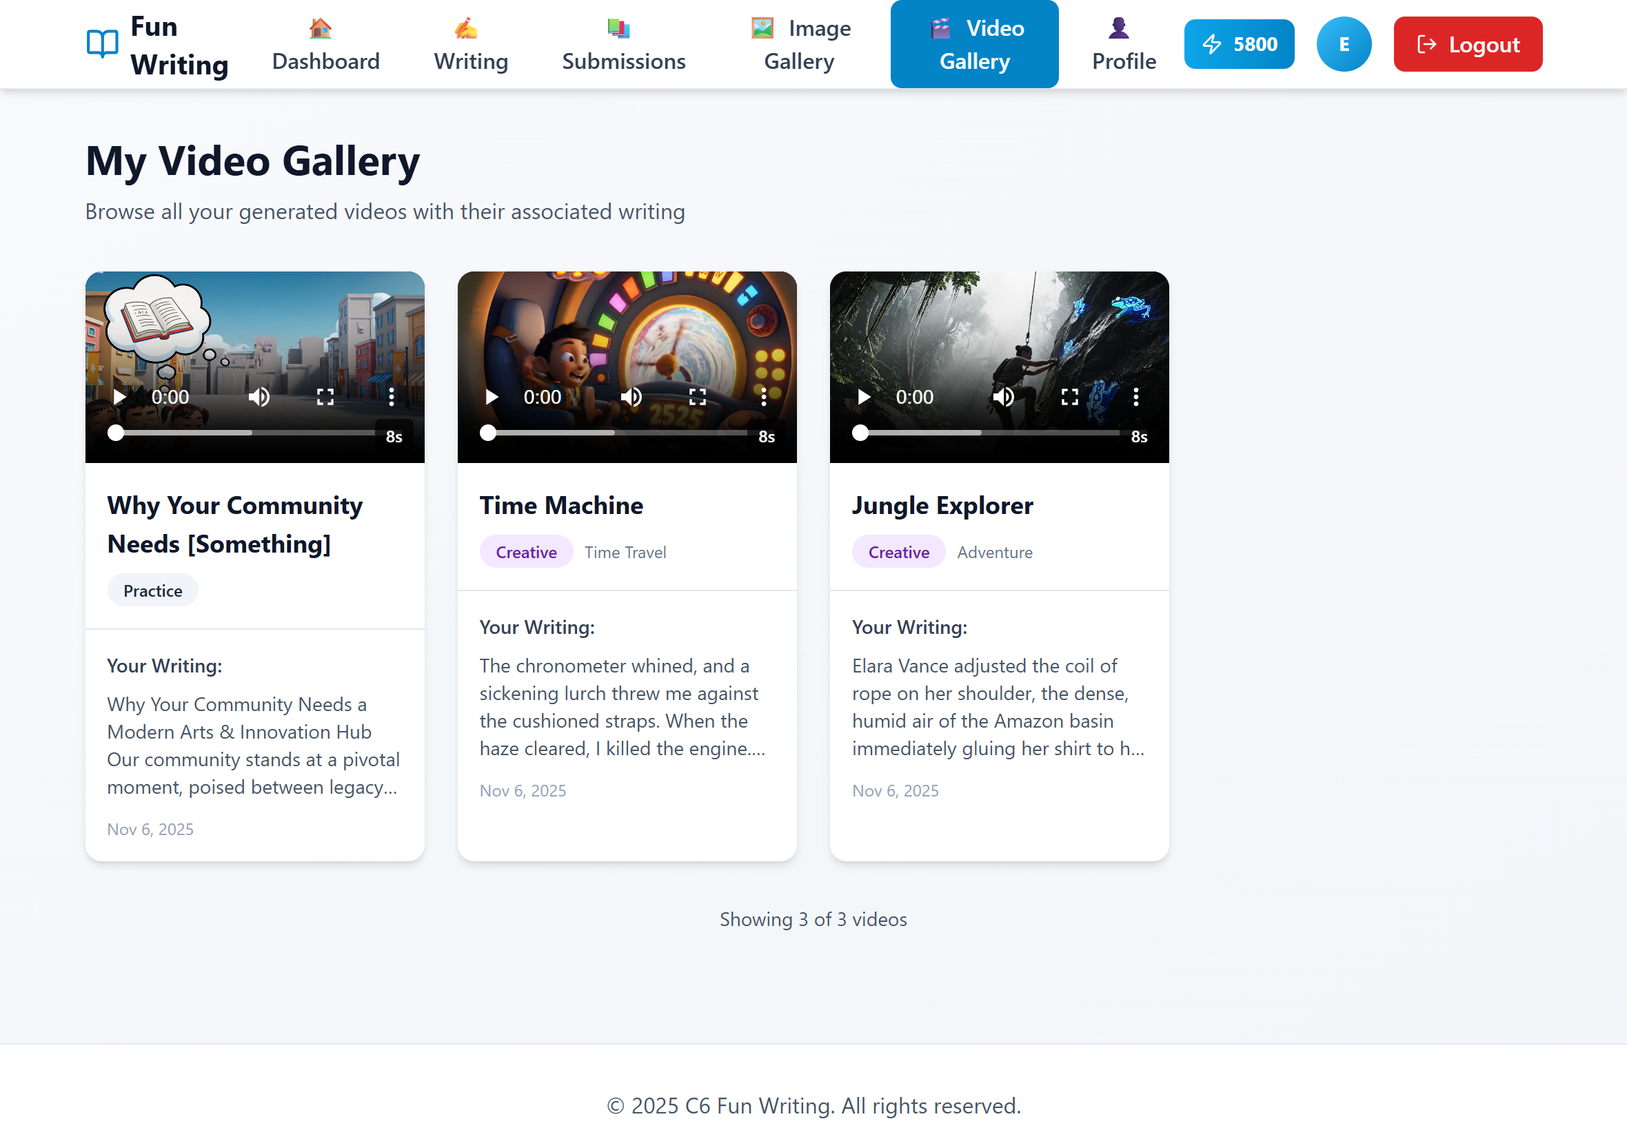Expand the Jungle Explorer video's overflow menu
Viewport: 1627px width, 1130px height.
click(1136, 397)
